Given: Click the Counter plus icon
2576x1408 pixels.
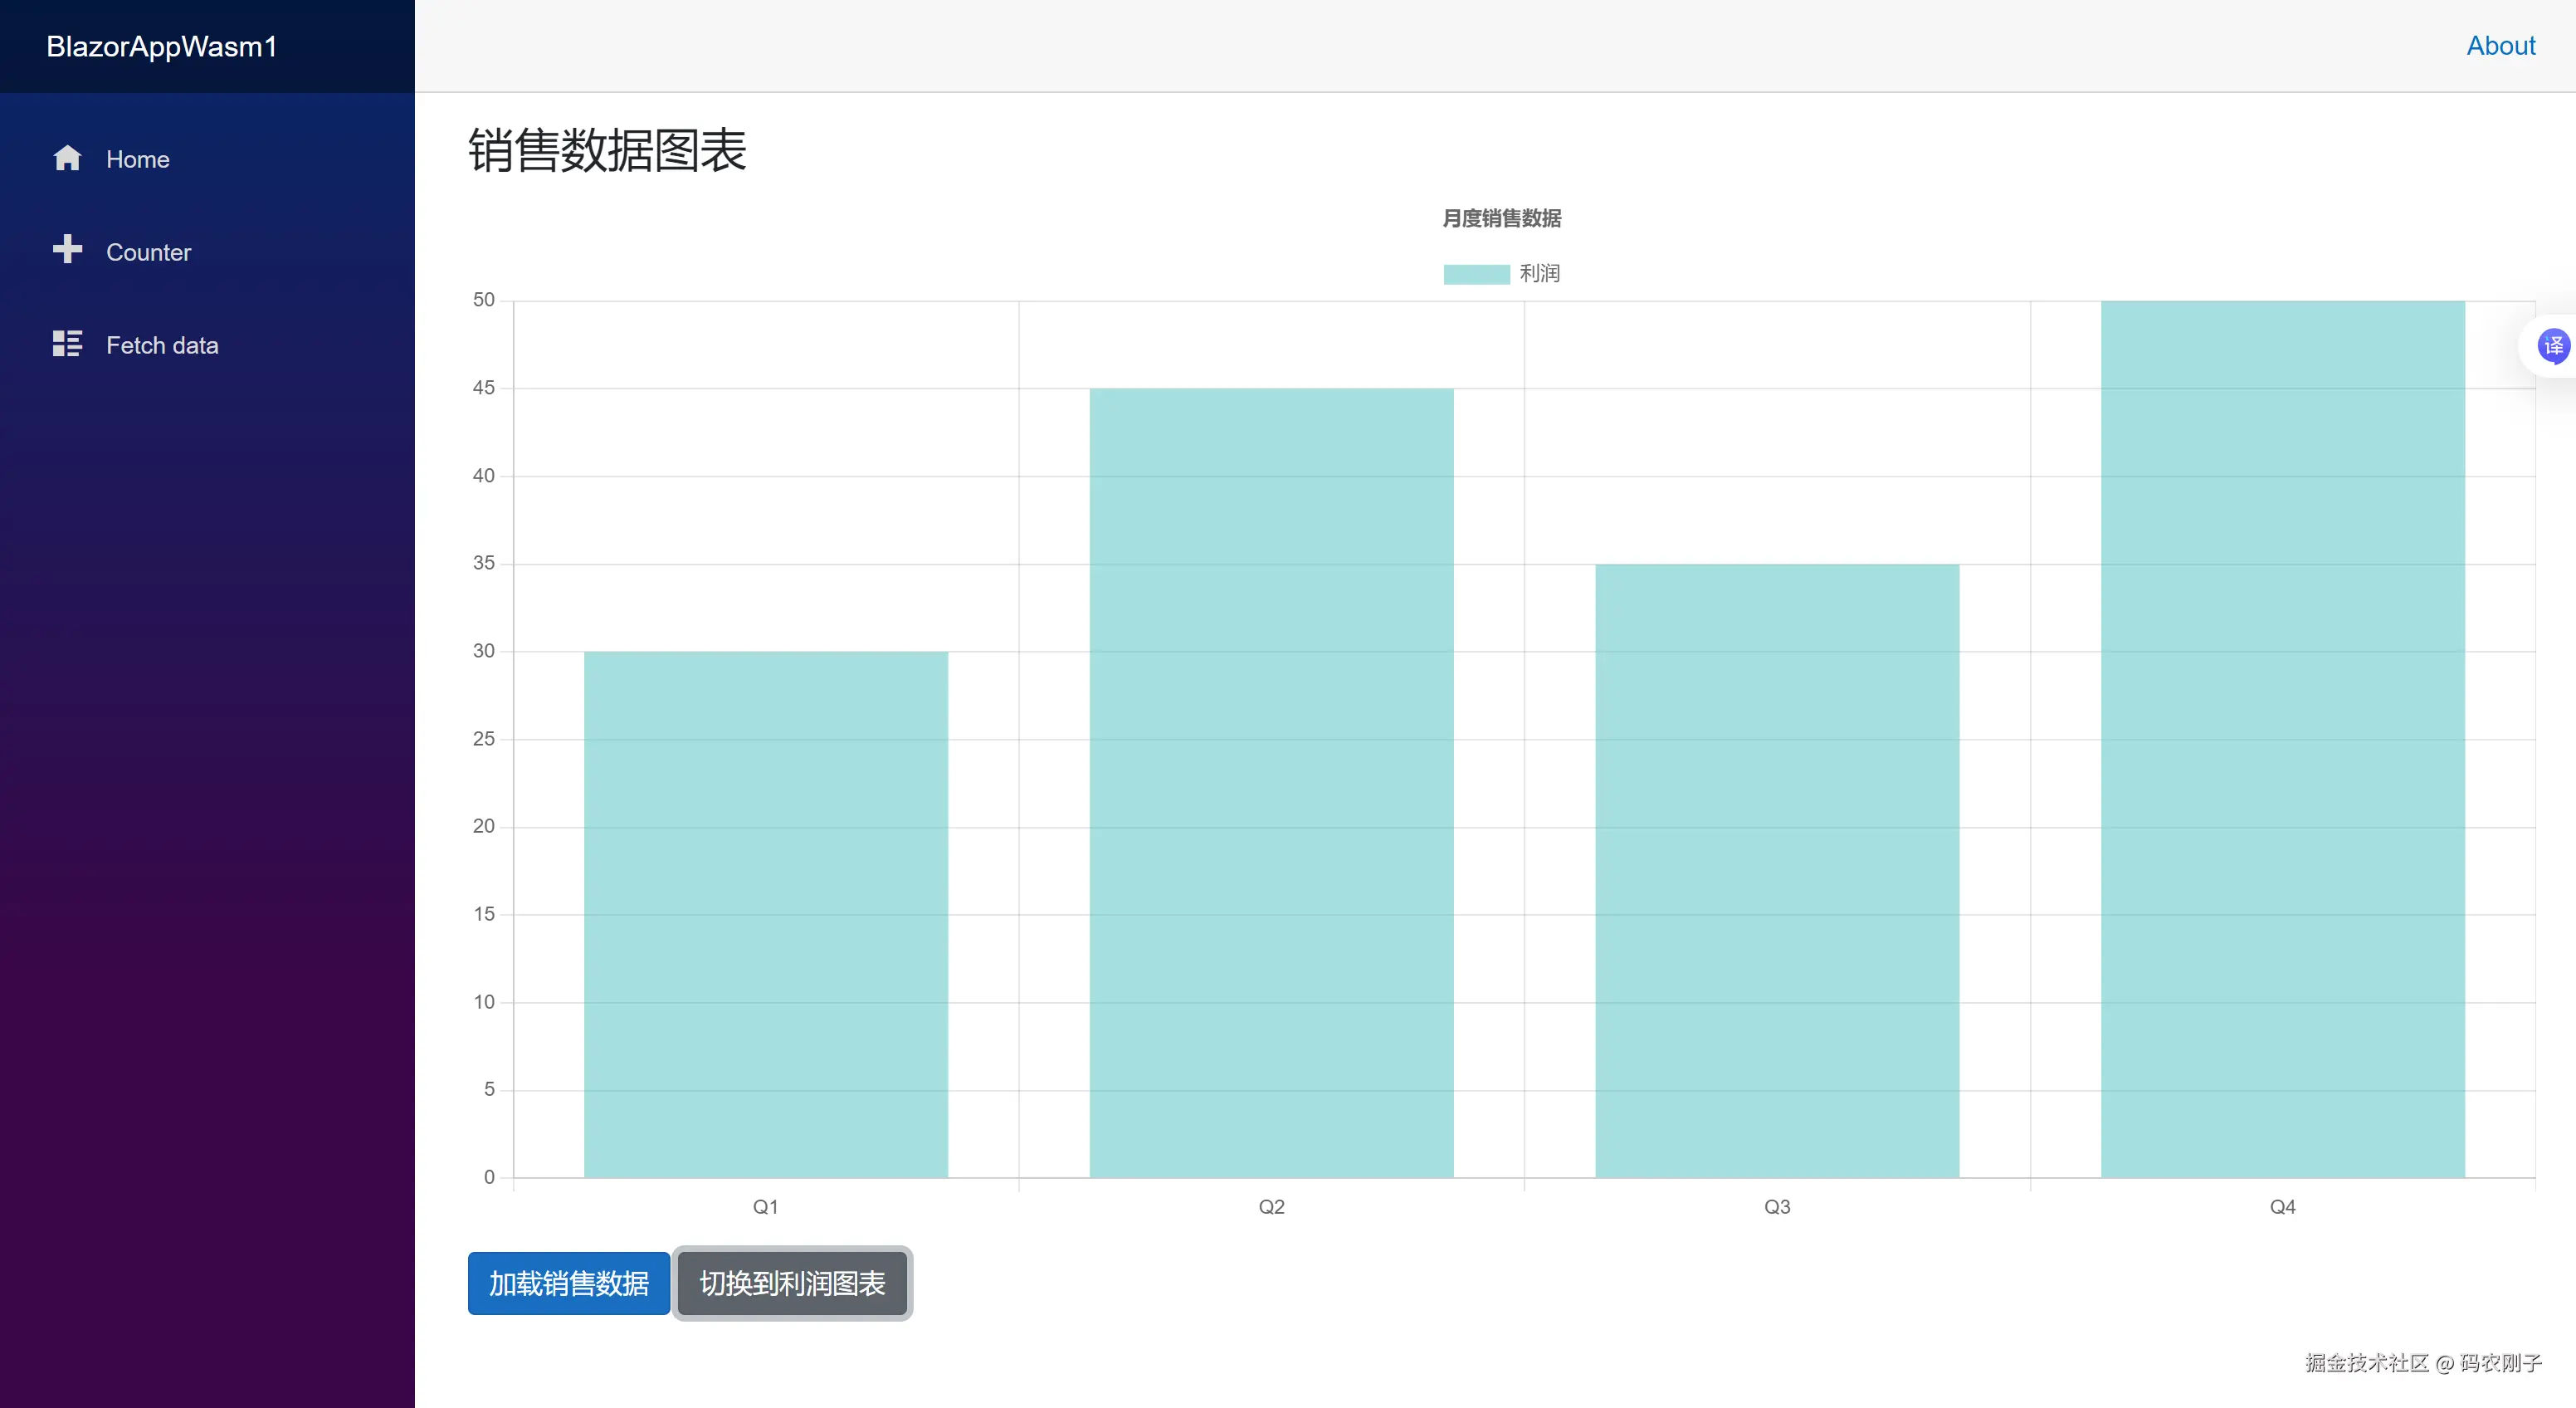Looking at the screenshot, I should 67,249.
